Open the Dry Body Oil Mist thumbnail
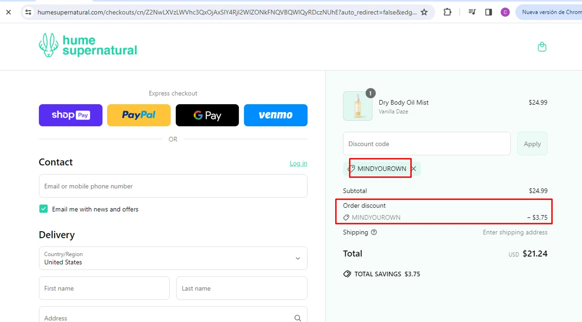This screenshot has height=322, width=582. pyautogui.click(x=358, y=106)
